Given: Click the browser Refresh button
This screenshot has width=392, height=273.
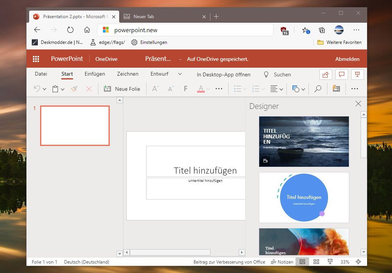Looking at the screenshot, I should click(x=70, y=30).
